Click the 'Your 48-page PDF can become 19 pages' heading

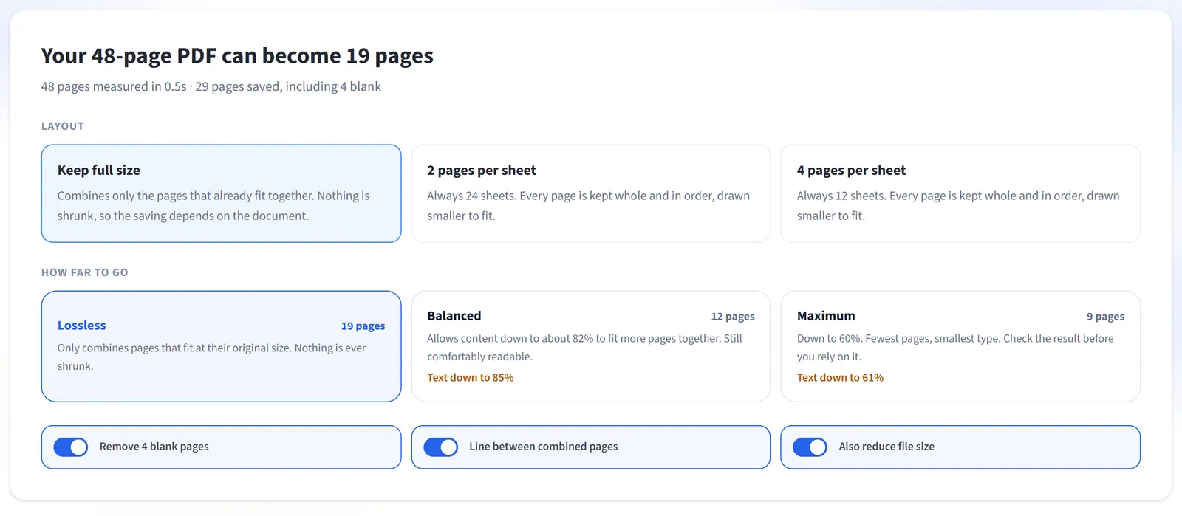237,56
